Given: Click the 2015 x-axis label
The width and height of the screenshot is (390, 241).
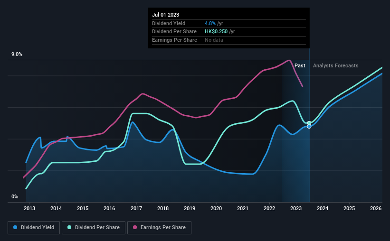Looking at the screenshot, I should coord(83,208).
